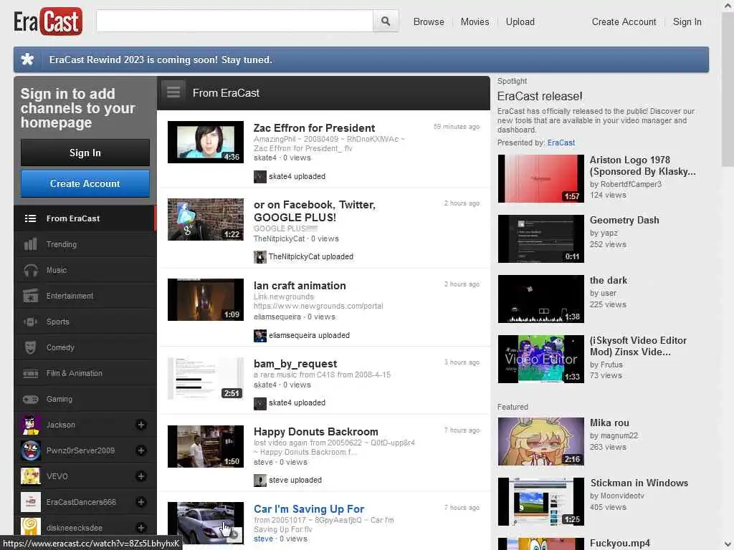Screen dimensions: 734x550
Task: Click the blue Create Account button
Action: [85, 184]
